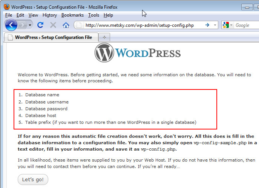Click the 'Welcome to WordPress' intro paragraph
This screenshot has width=259, height=188.
[134, 78]
